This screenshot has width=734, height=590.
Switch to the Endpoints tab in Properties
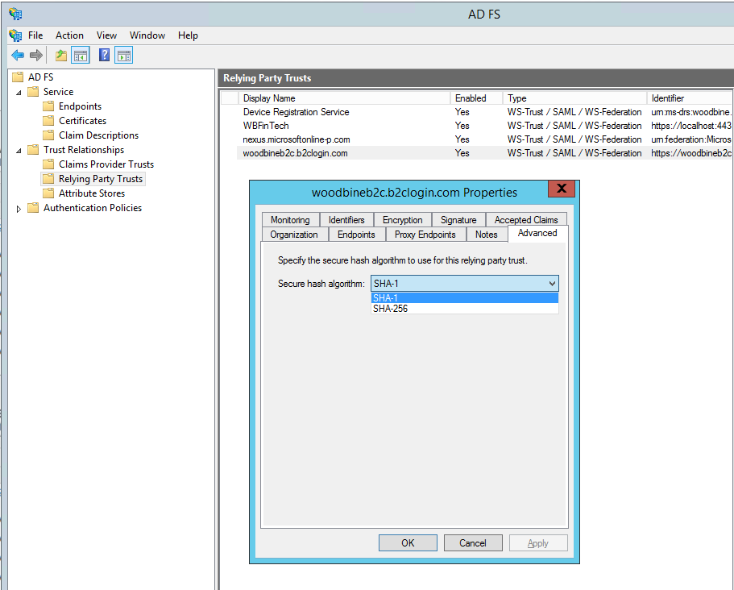point(356,234)
